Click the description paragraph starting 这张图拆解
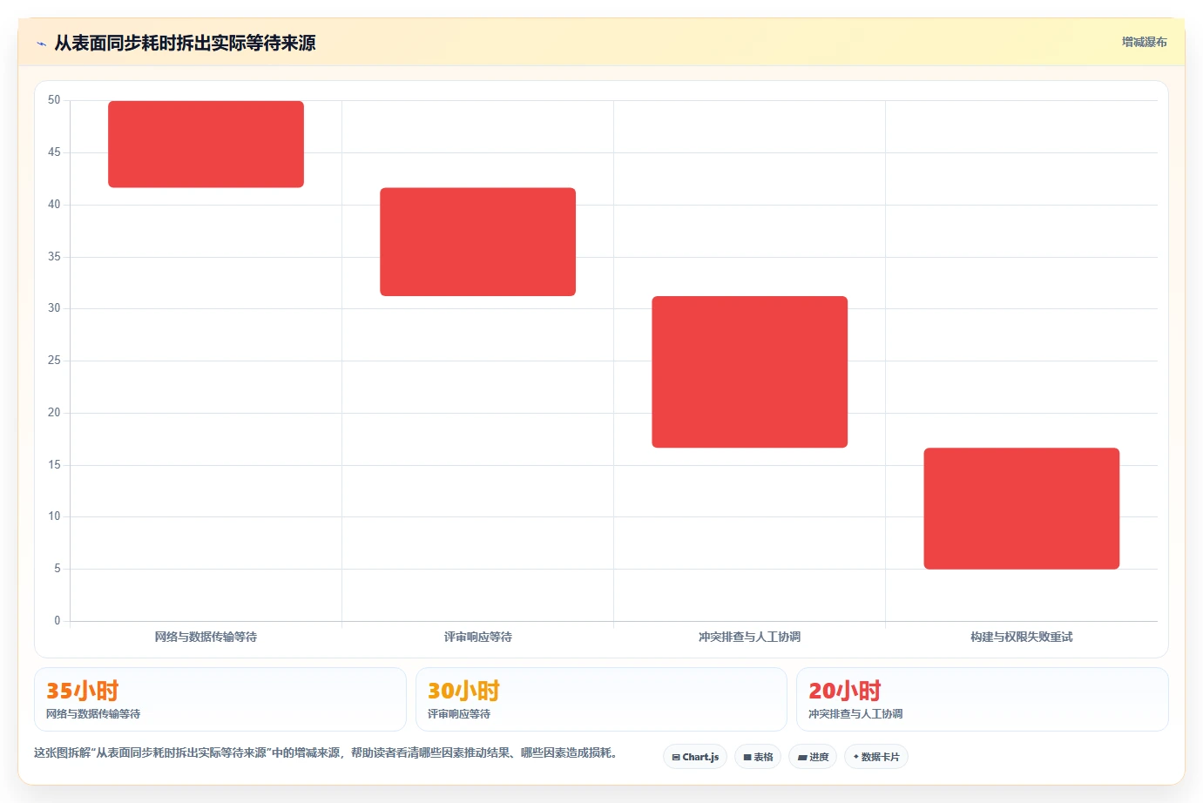This screenshot has width=1203, height=803. click(326, 752)
